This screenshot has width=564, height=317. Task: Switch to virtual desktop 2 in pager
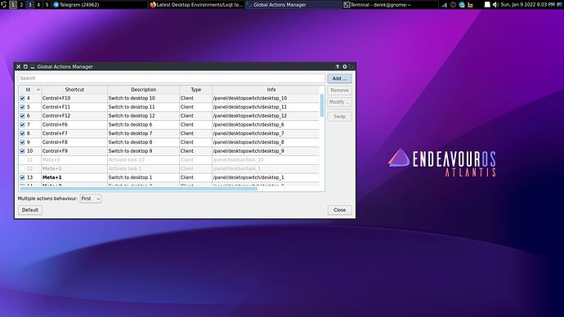[x=21, y=5]
